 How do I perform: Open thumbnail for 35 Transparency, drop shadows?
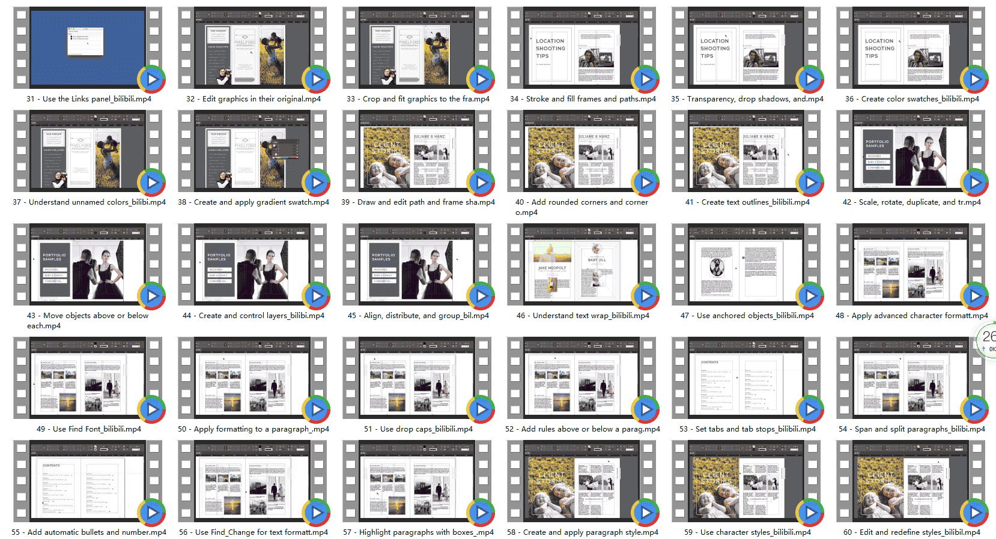pos(746,48)
